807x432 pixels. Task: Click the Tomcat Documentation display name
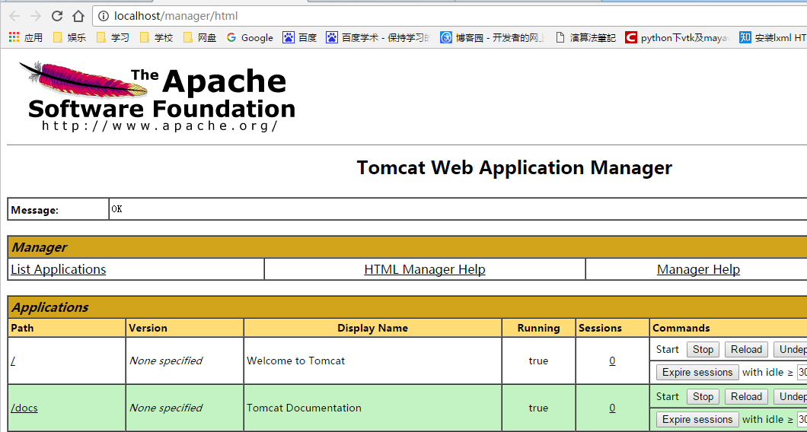305,408
